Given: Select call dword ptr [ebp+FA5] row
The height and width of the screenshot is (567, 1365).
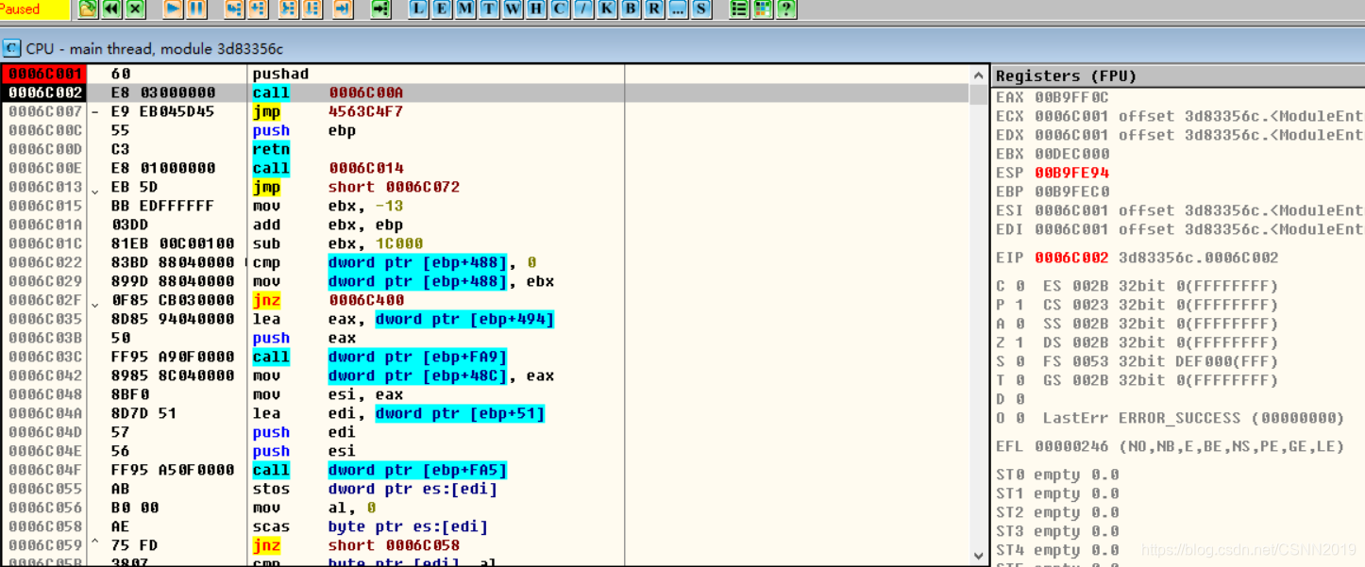Looking at the screenshot, I should pos(484,470).
